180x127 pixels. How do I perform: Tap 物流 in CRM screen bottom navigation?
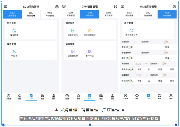[x=101, y=97]
